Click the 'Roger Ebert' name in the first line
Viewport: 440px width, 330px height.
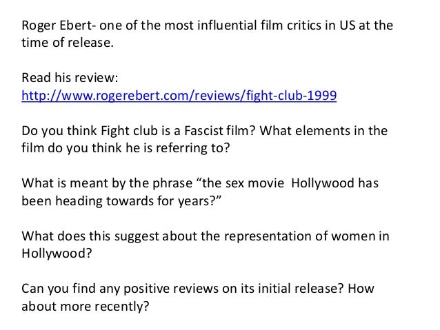point(57,25)
